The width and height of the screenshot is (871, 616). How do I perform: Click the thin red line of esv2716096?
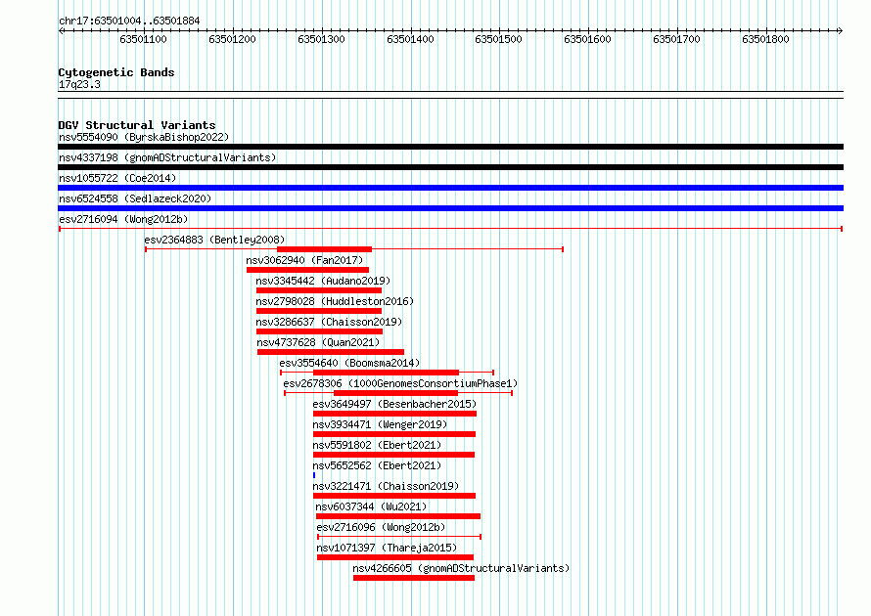399,537
